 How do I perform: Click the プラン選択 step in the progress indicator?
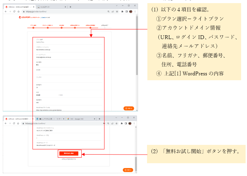point(33,26)
